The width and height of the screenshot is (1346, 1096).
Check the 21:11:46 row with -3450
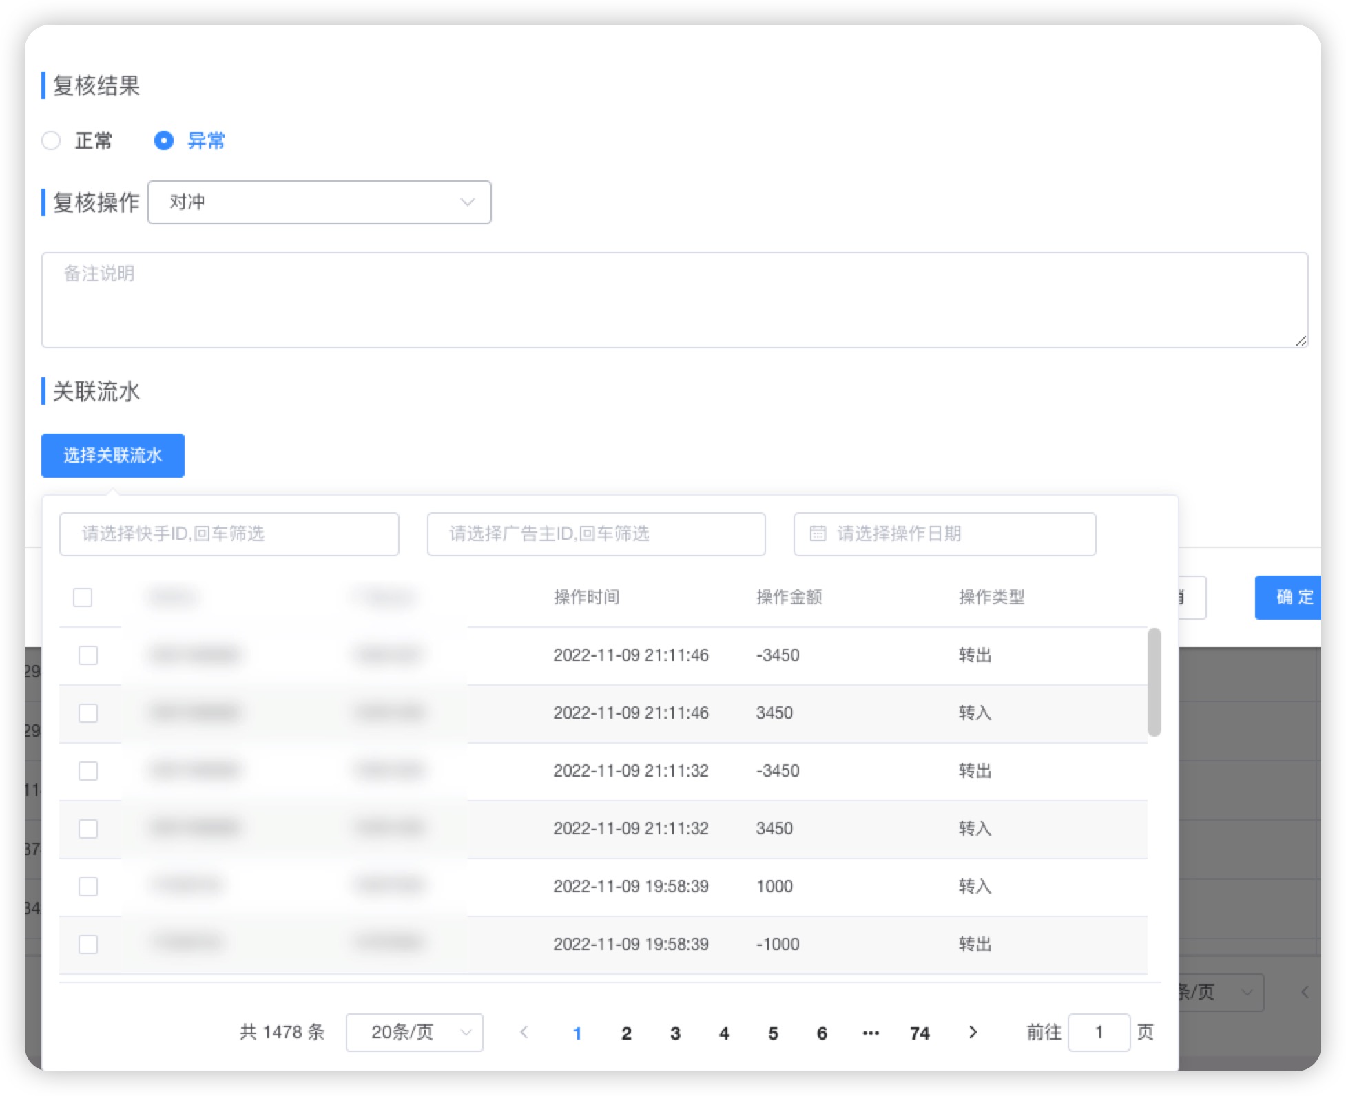[x=88, y=655]
